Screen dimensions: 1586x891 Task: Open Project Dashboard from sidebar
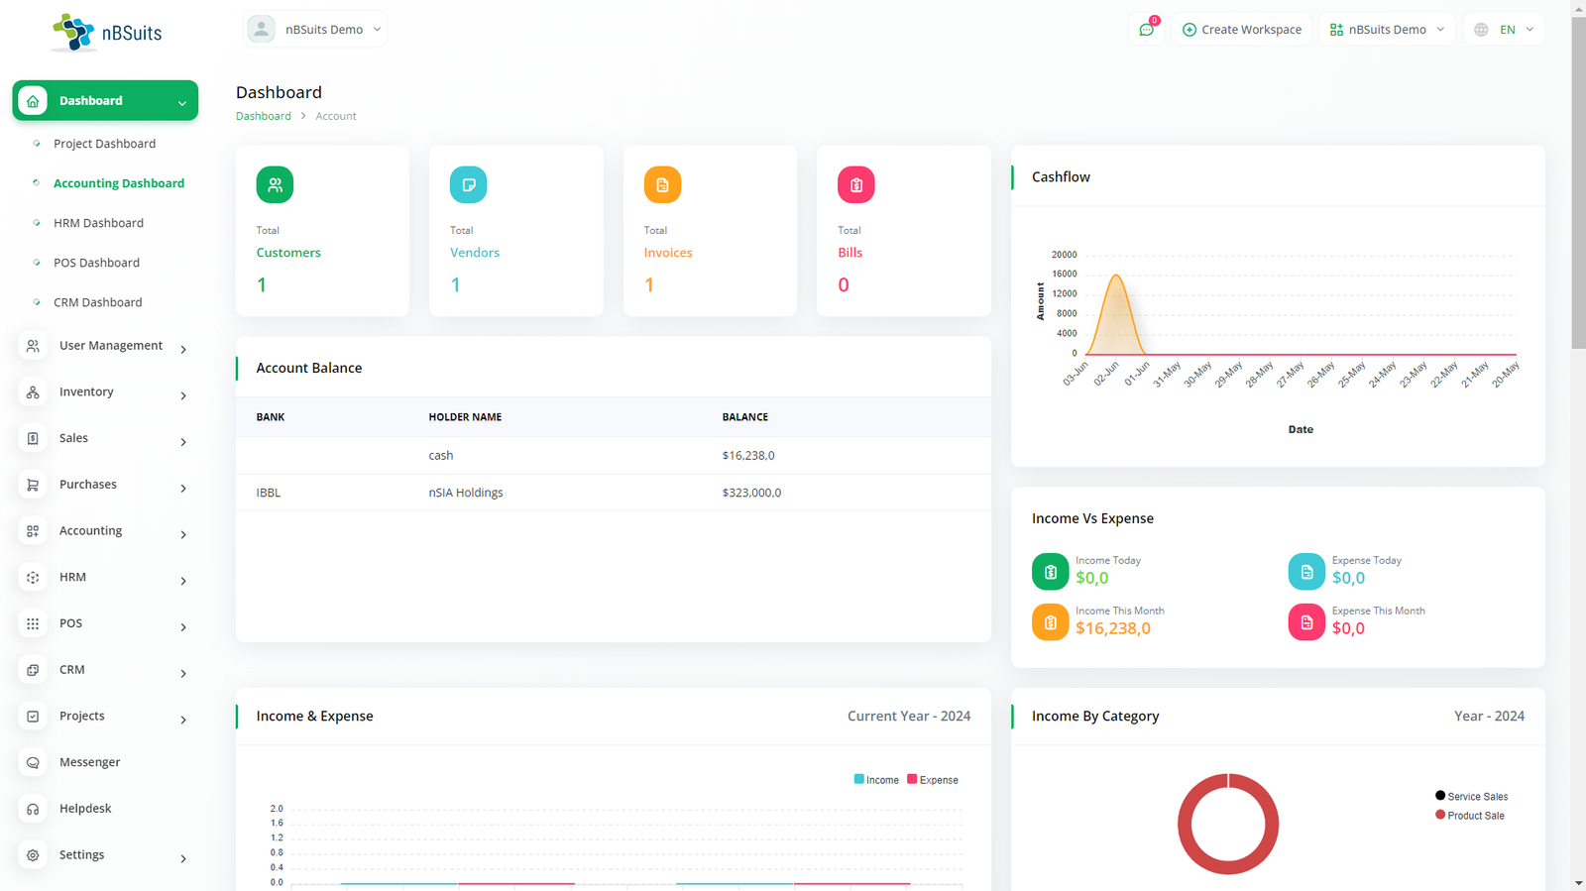pos(104,144)
